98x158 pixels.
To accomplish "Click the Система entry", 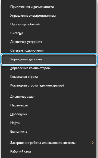I will click(49, 33).
